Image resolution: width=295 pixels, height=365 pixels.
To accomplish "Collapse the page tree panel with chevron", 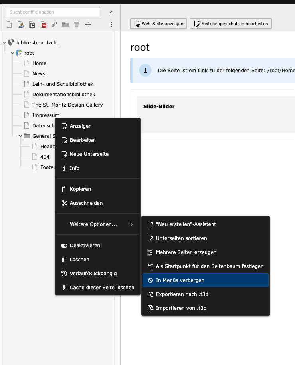I will pos(111,12).
